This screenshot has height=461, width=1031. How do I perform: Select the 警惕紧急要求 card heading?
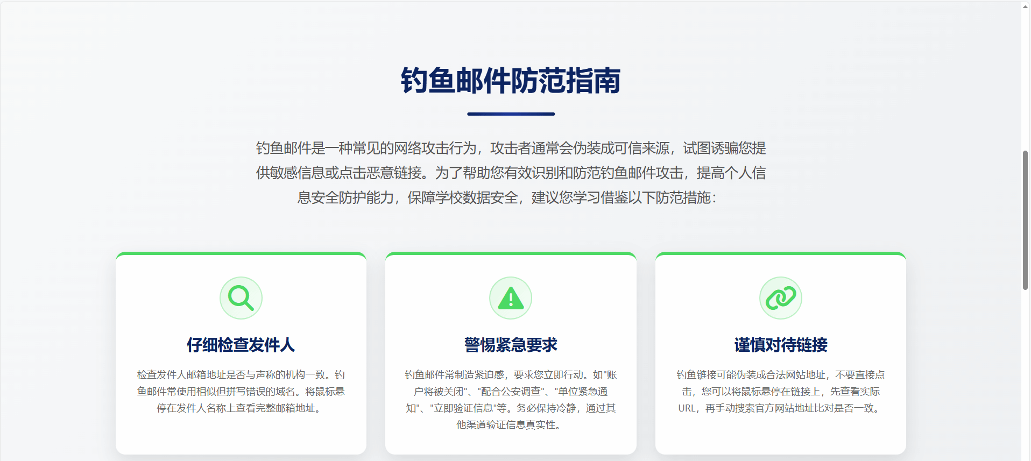click(x=510, y=345)
